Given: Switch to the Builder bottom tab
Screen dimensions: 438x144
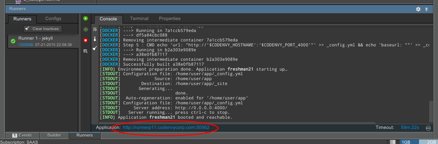Looking at the screenshot, I should pyautogui.click(x=54, y=135).
